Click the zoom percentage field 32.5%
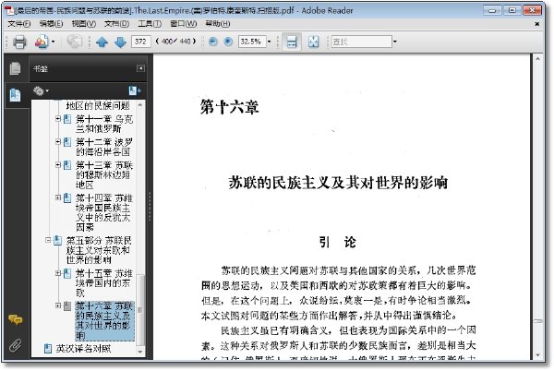Image resolution: width=554 pixels, height=371 pixels. [x=252, y=42]
